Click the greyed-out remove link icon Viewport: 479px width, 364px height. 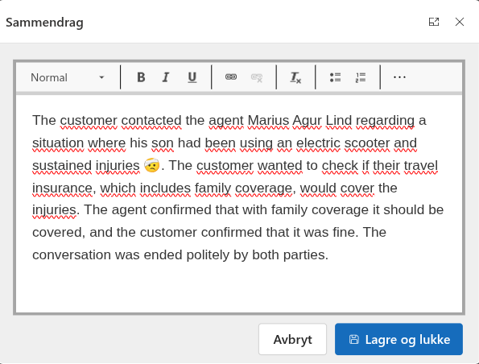coord(257,77)
